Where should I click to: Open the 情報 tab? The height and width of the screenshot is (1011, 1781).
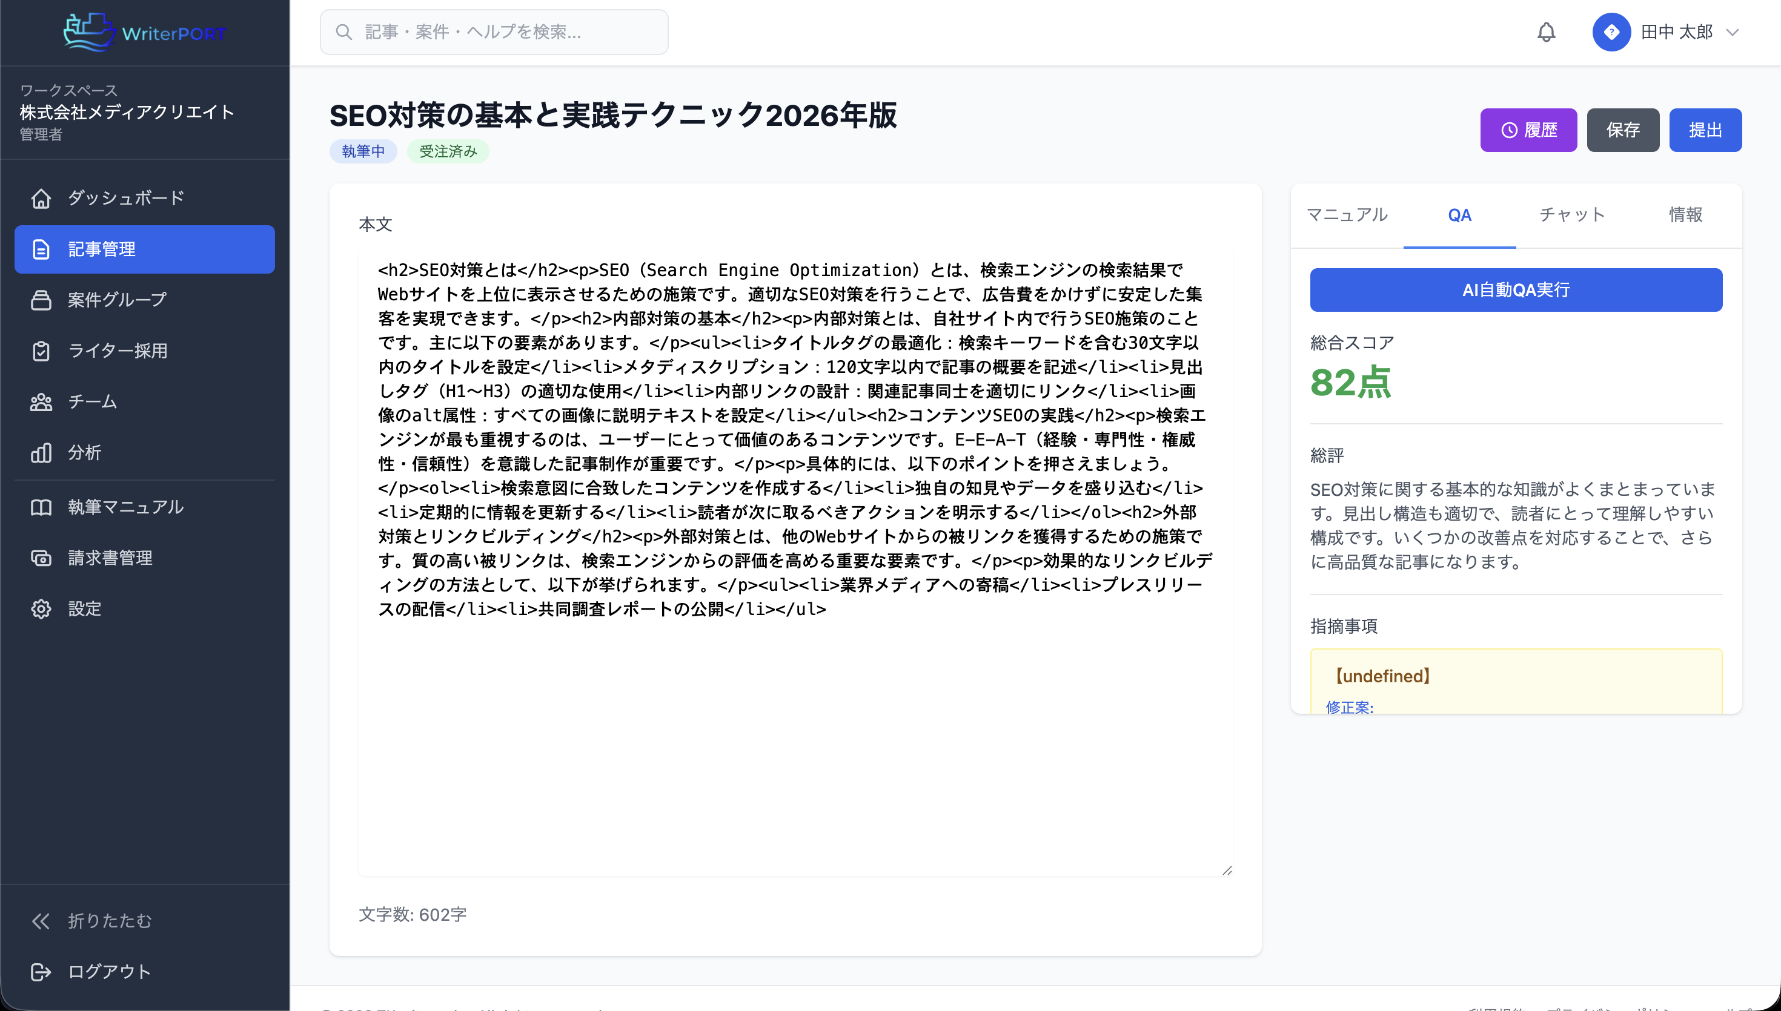pos(1685,216)
